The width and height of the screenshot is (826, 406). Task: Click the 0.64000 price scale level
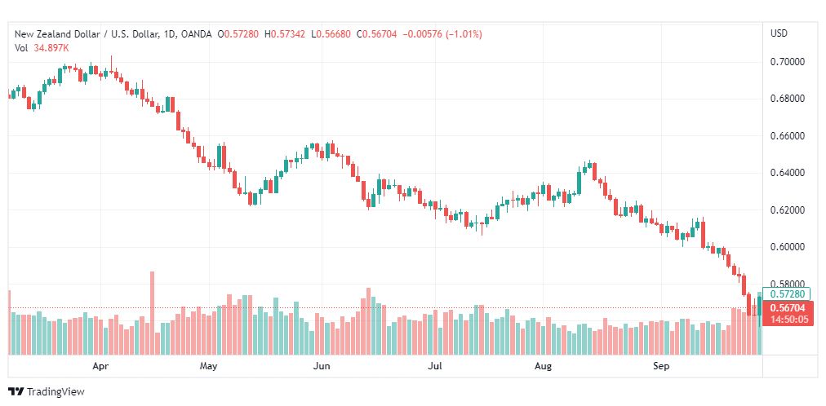coord(788,173)
